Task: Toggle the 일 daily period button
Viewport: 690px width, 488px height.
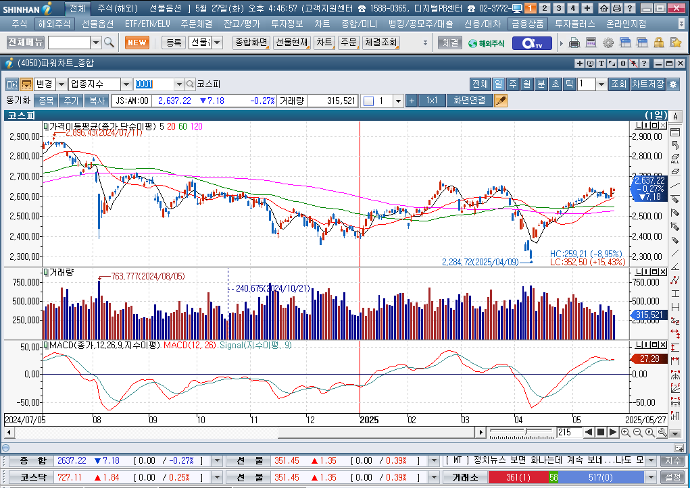Action: click(498, 84)
